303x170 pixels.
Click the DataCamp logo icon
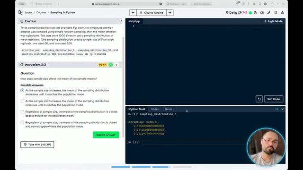[20, 13]
